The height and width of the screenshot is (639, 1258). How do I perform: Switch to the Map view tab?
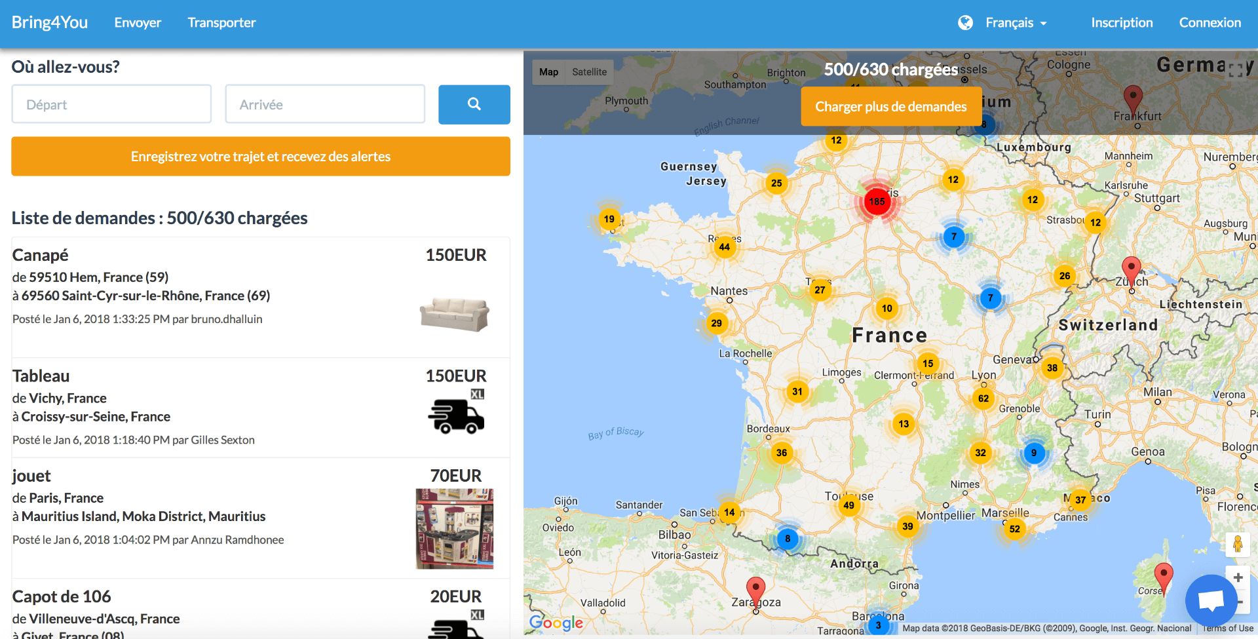548,72
